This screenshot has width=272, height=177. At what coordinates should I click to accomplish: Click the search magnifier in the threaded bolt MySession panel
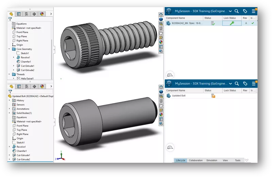pyautogui.click(x=237, y=11)
